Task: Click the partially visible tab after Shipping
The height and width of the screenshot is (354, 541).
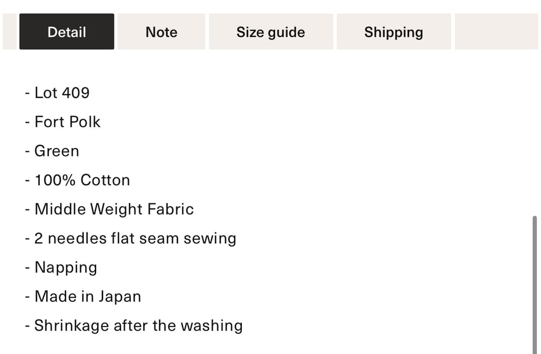Action: pos(496,32)
